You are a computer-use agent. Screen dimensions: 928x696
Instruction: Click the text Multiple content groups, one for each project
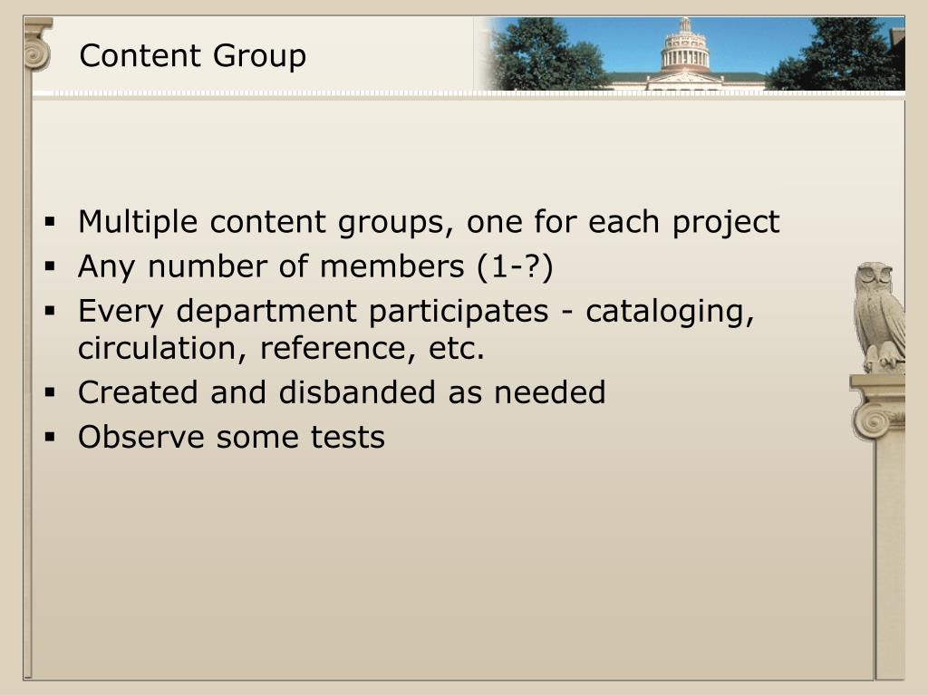429,223
